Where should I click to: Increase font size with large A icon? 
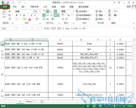(x=31, y=15)
